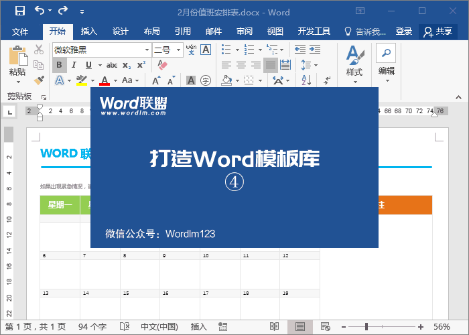Click the line spacing icon
This screenshot has height=335, width=469.
pos(306,65)
